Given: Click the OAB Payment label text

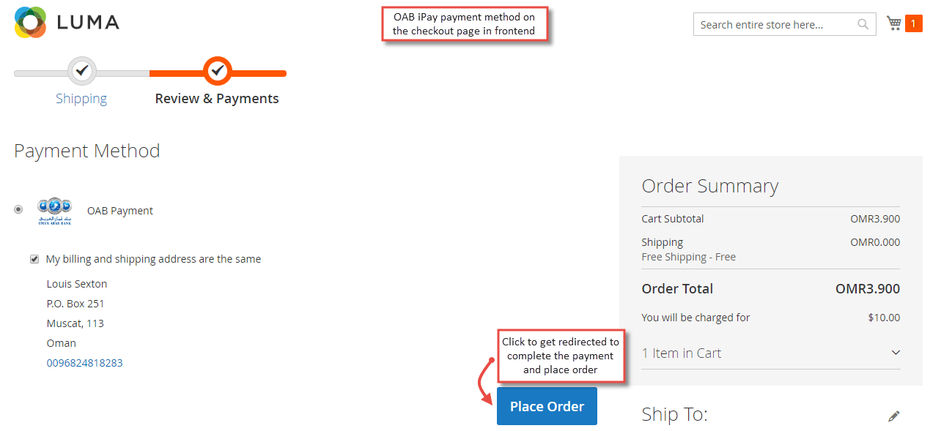Looking at the screenshot, I should (120, 211).
